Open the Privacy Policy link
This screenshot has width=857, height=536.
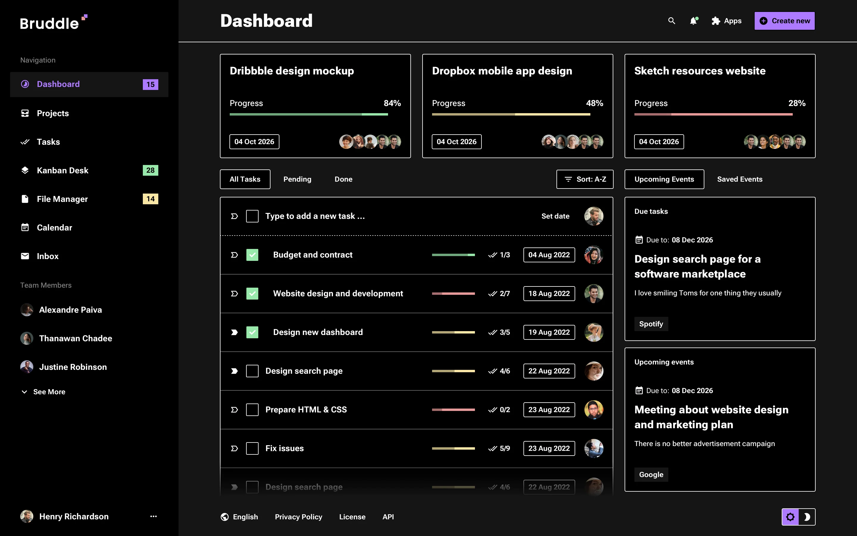click(x=298, y=517)
